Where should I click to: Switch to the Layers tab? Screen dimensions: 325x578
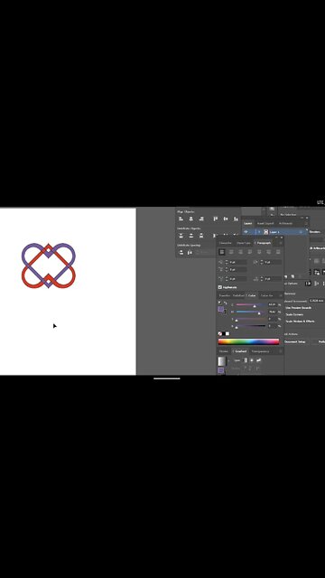[x=248, y=223]
